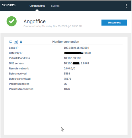The height and width of the screenshot is (138, 132).
Task: Select the shuffle monitor connection icon
Action: click(x=16, y=42)
